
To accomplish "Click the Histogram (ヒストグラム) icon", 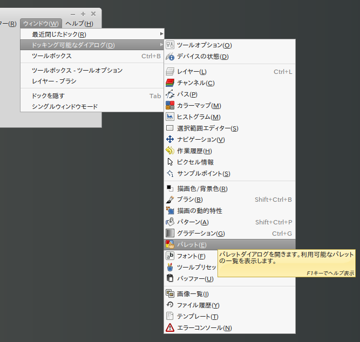I will click(x=170, y=117).
